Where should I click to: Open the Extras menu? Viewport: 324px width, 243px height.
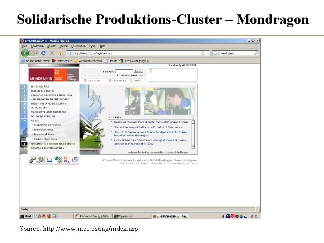tap(93, 46)
